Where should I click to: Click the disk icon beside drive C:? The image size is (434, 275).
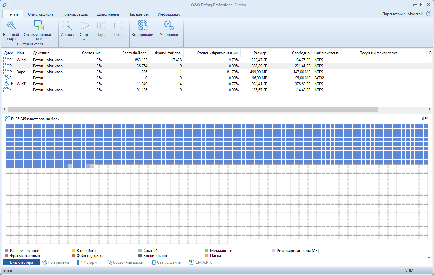[x=6, y=60]
